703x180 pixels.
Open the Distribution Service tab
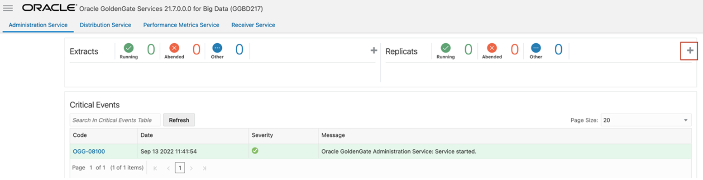(x=105, y=25)
